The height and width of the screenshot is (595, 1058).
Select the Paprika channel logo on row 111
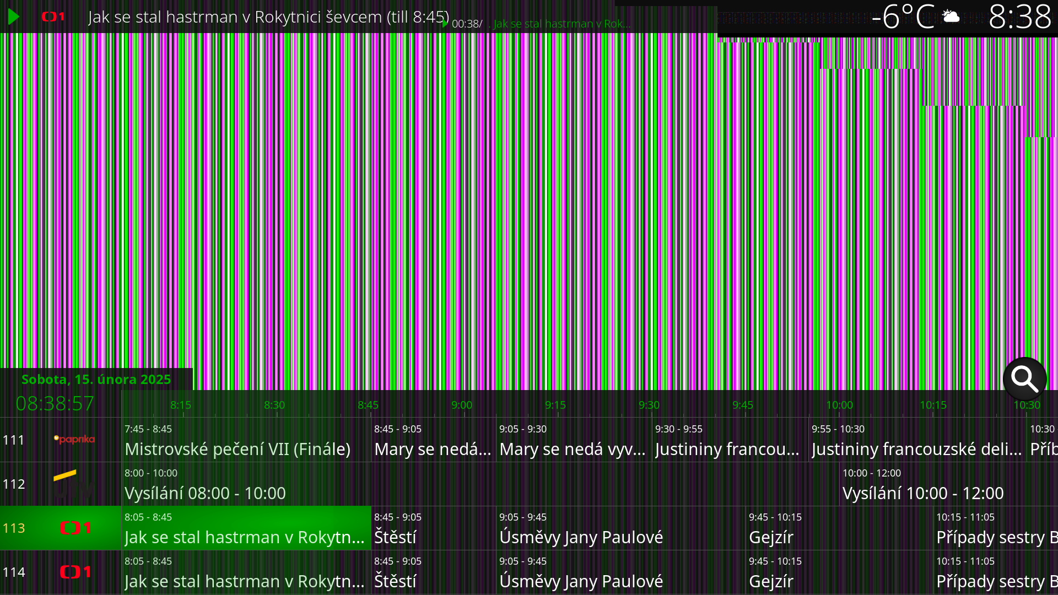pos(74,440)
